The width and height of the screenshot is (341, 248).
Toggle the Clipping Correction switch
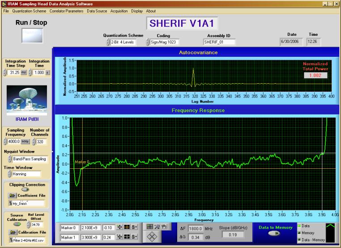[x=26, y=189]
